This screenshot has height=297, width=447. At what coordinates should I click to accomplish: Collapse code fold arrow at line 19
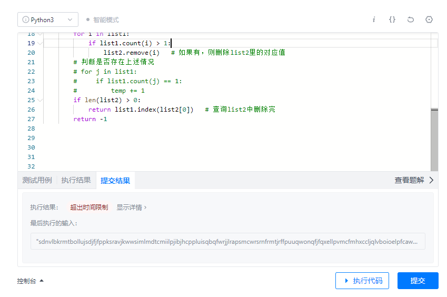click(x=40, y=43)
